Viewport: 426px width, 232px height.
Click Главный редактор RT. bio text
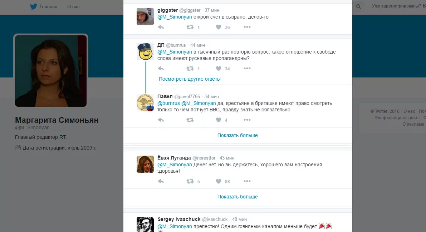[x=41, y=137]
